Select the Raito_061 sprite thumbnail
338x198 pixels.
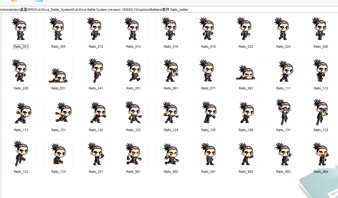click(x=171, y=70)
